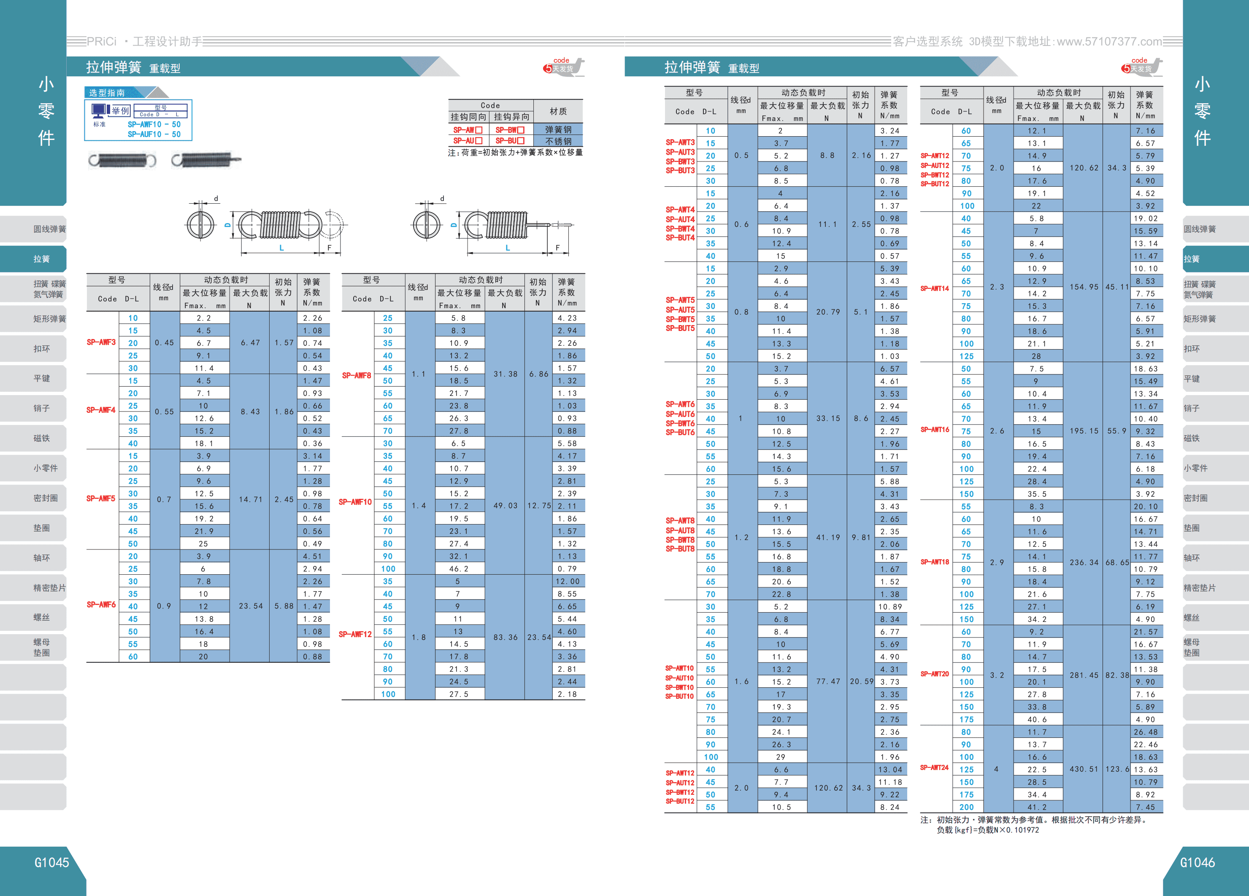This screenshot has width=1249, height=896.
Task: Click the SP-AWF4 model label
Action: pyautogui.click(x=101, y=410)
